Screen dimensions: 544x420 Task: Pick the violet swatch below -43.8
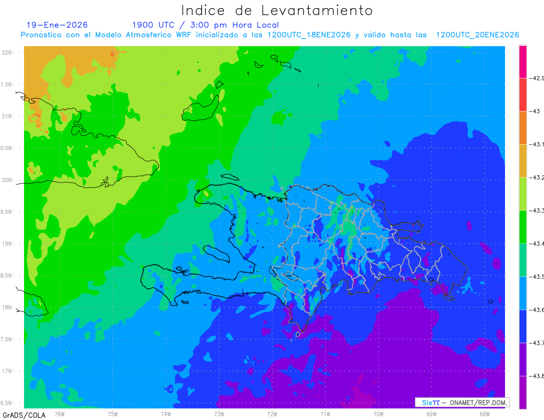pos(523,392)
